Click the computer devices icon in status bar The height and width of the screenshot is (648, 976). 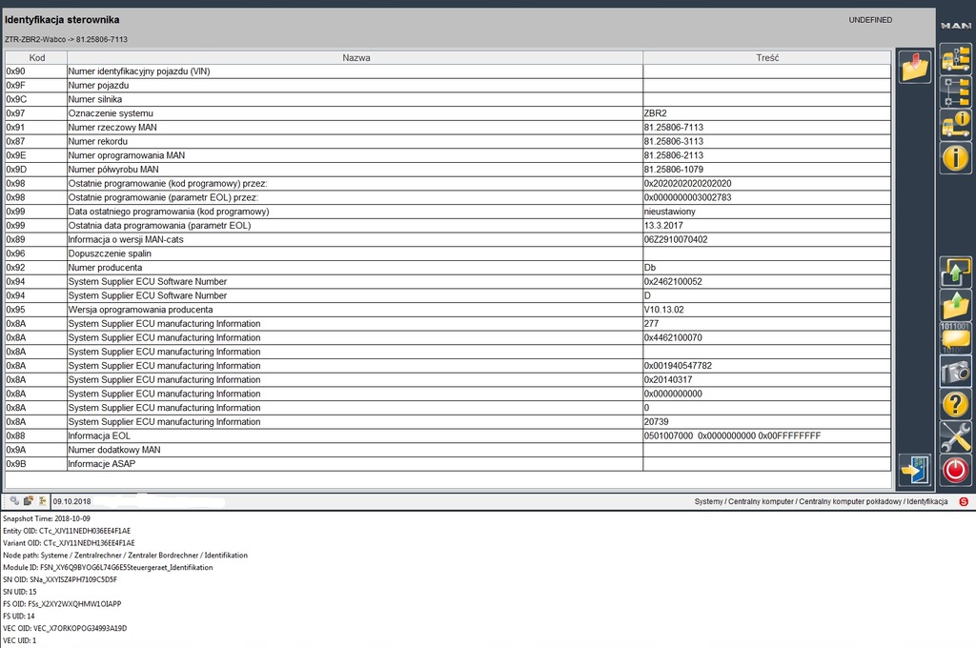pos(28,500)
